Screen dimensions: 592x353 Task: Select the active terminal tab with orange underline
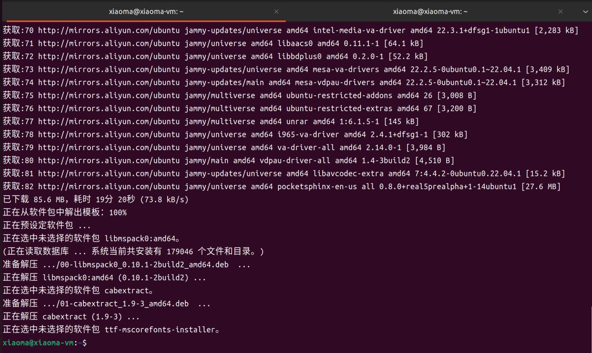coord(146,11)
